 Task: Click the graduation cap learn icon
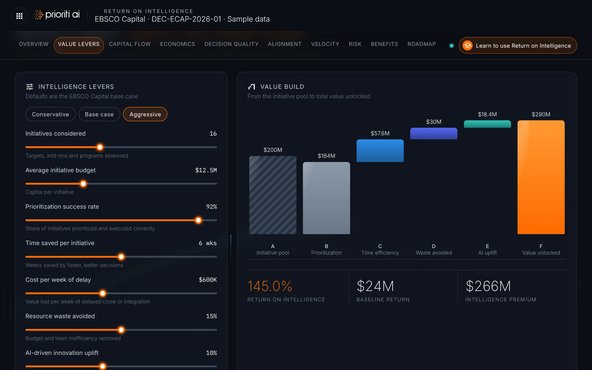click(468, 46)
